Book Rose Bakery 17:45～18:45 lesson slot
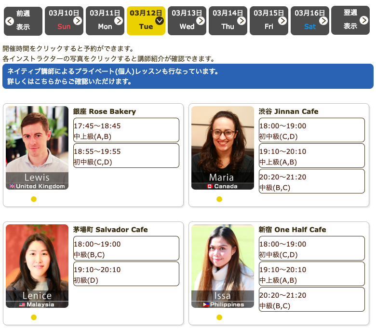The image size is (376, 330). [x=126, y=130]
